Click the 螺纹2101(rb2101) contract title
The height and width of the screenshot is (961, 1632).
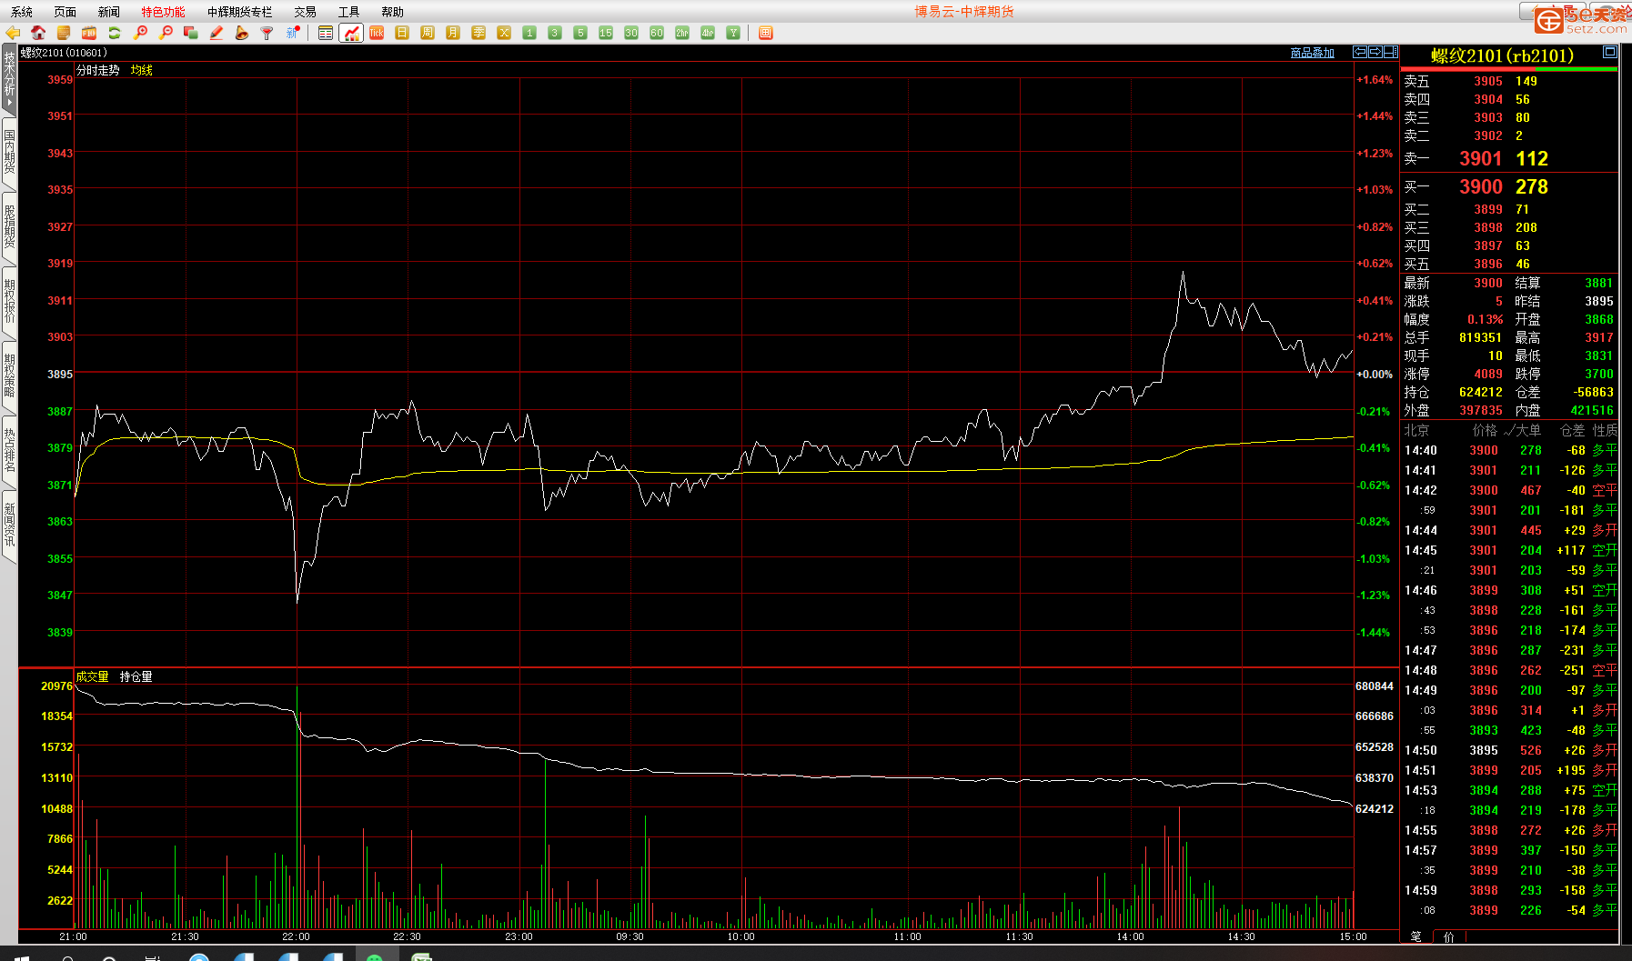point(1502,55)
